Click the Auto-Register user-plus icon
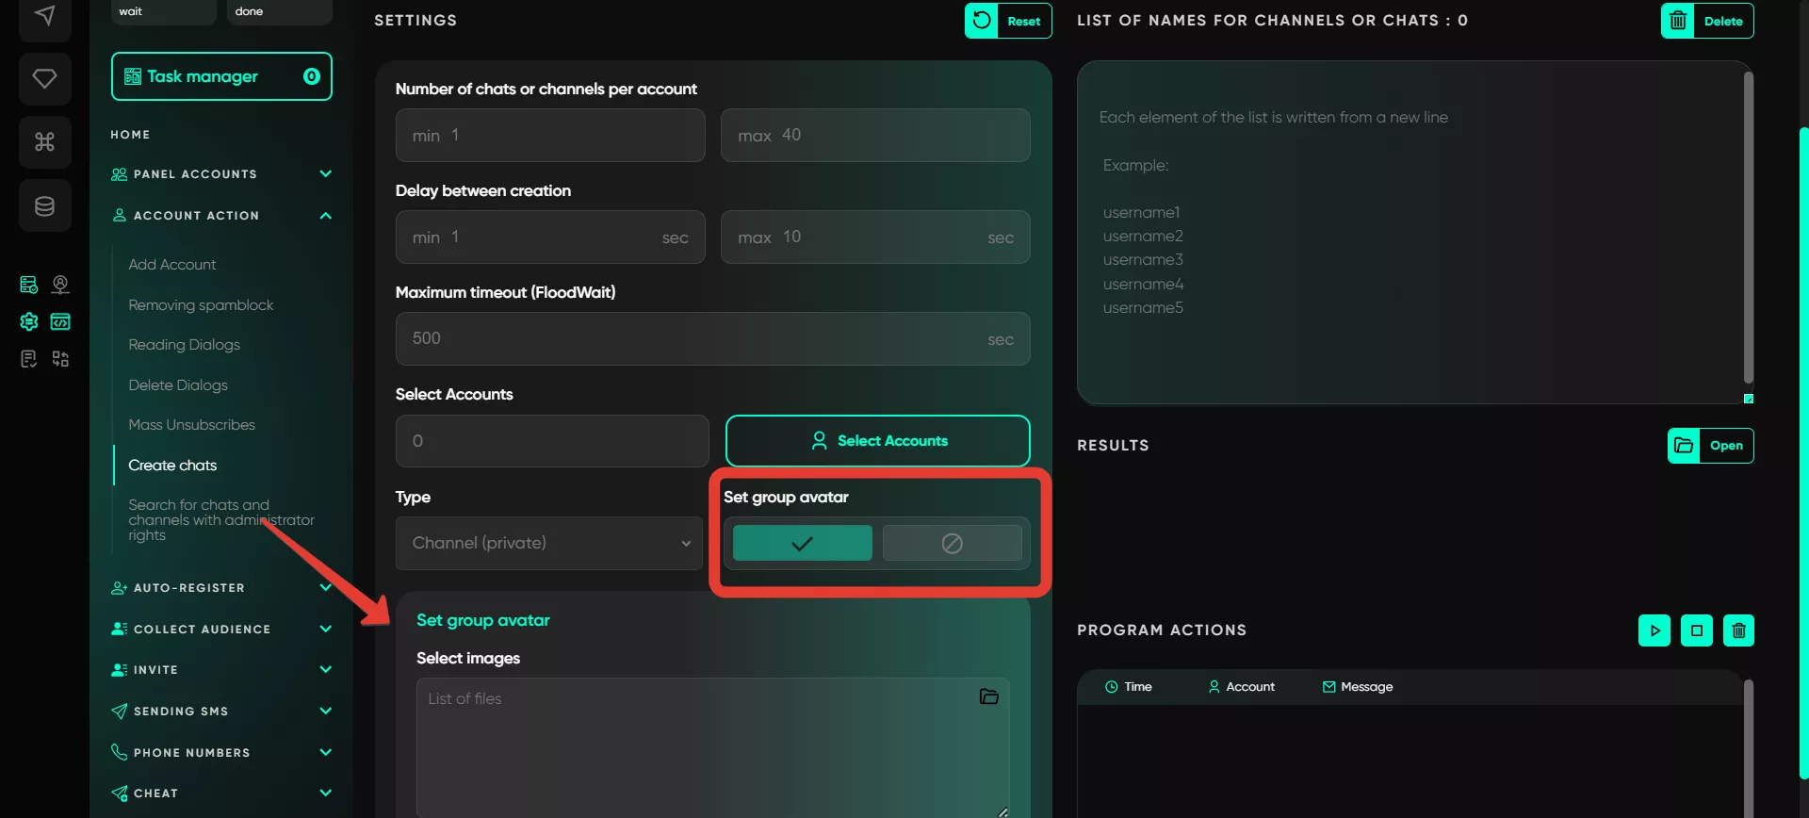 point(119,588)
